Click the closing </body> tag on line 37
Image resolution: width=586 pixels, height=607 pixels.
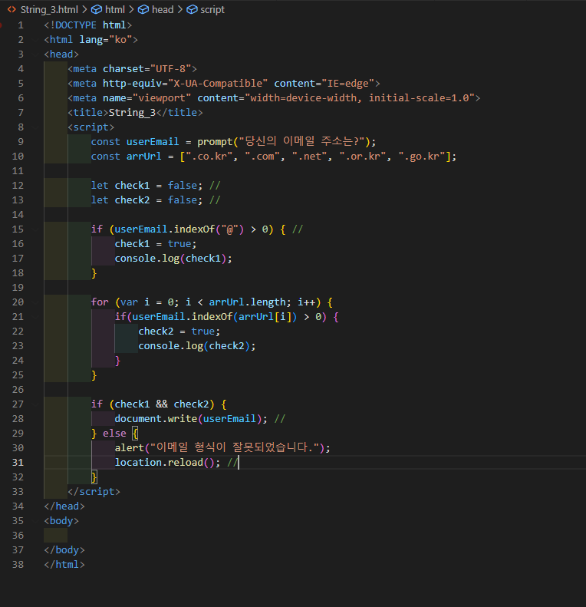(64, 550)
